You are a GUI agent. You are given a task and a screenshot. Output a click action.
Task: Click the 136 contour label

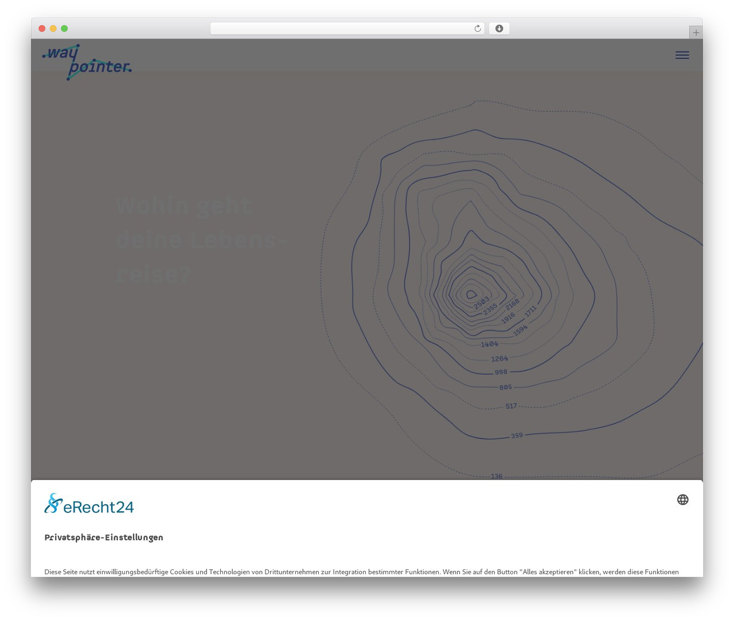point(497,476)
